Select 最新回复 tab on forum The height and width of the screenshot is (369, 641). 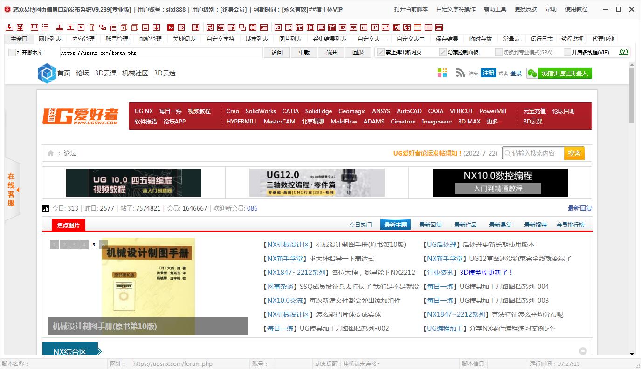coord(431,225)
